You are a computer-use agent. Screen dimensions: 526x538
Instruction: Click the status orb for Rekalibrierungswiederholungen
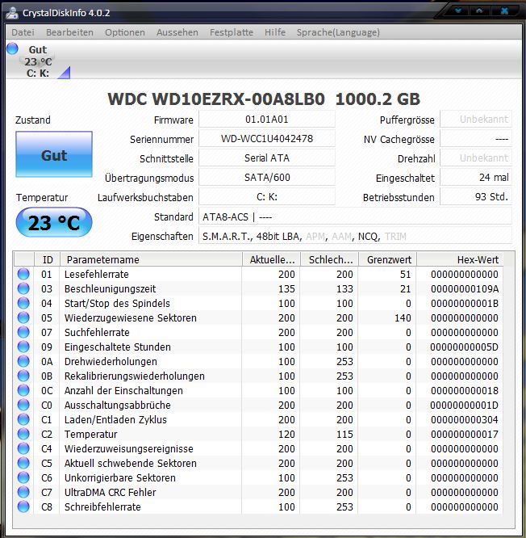[x=23, y=376]
